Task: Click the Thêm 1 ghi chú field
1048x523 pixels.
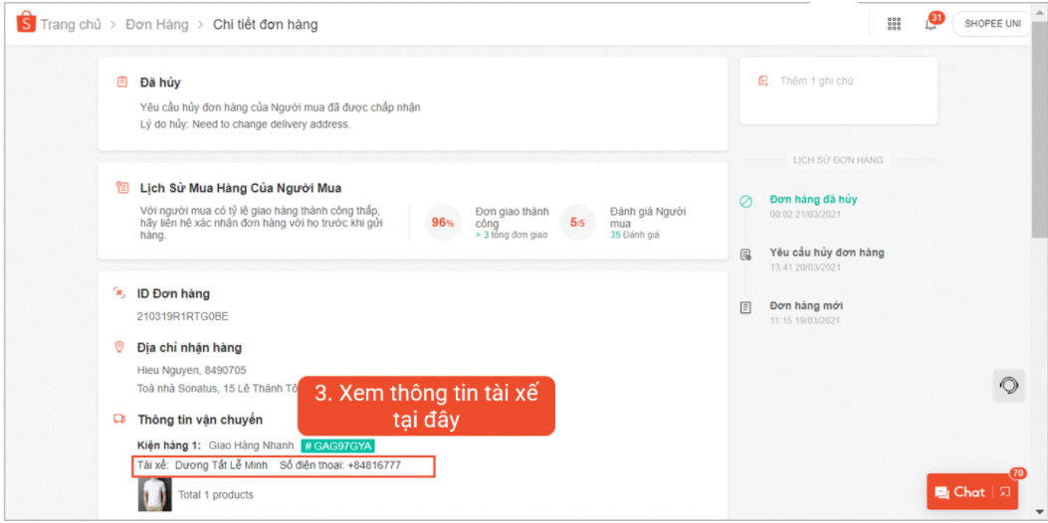Action: pos(817,81)
